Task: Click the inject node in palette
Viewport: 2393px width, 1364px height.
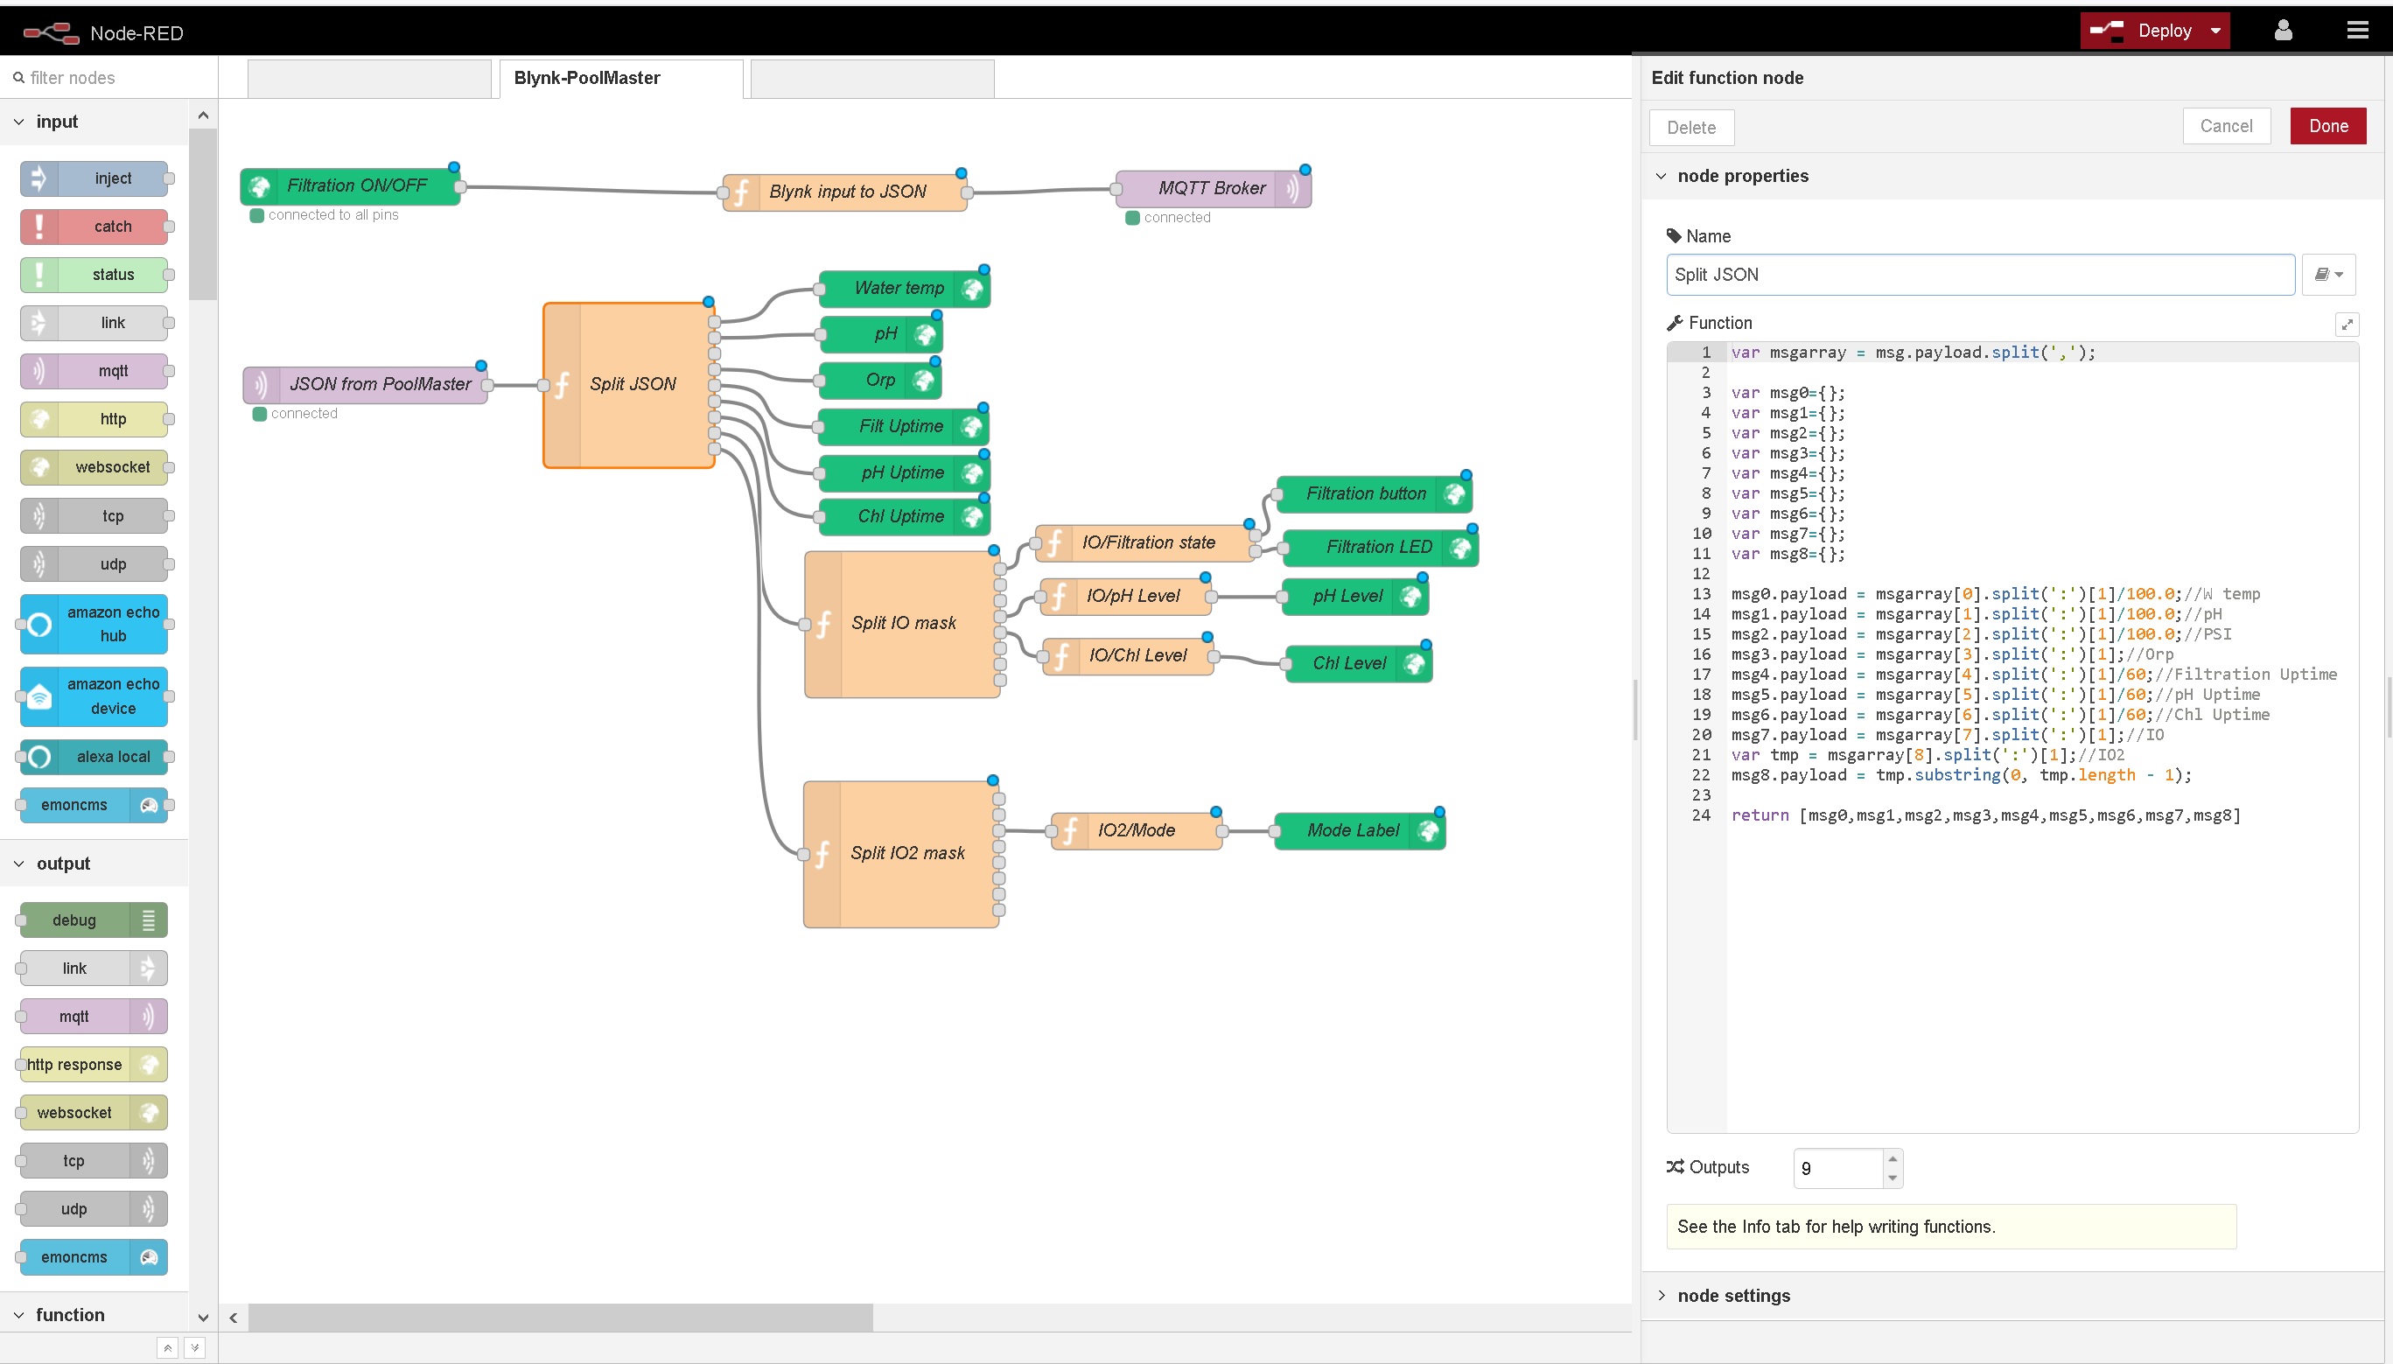Action: click(94, 178)
